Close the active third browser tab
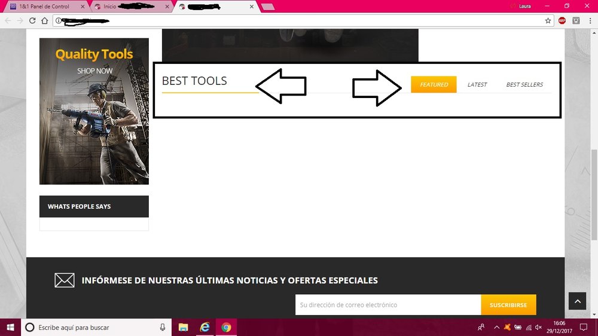This screenshot has height=336, width=598. click(252, 7)
